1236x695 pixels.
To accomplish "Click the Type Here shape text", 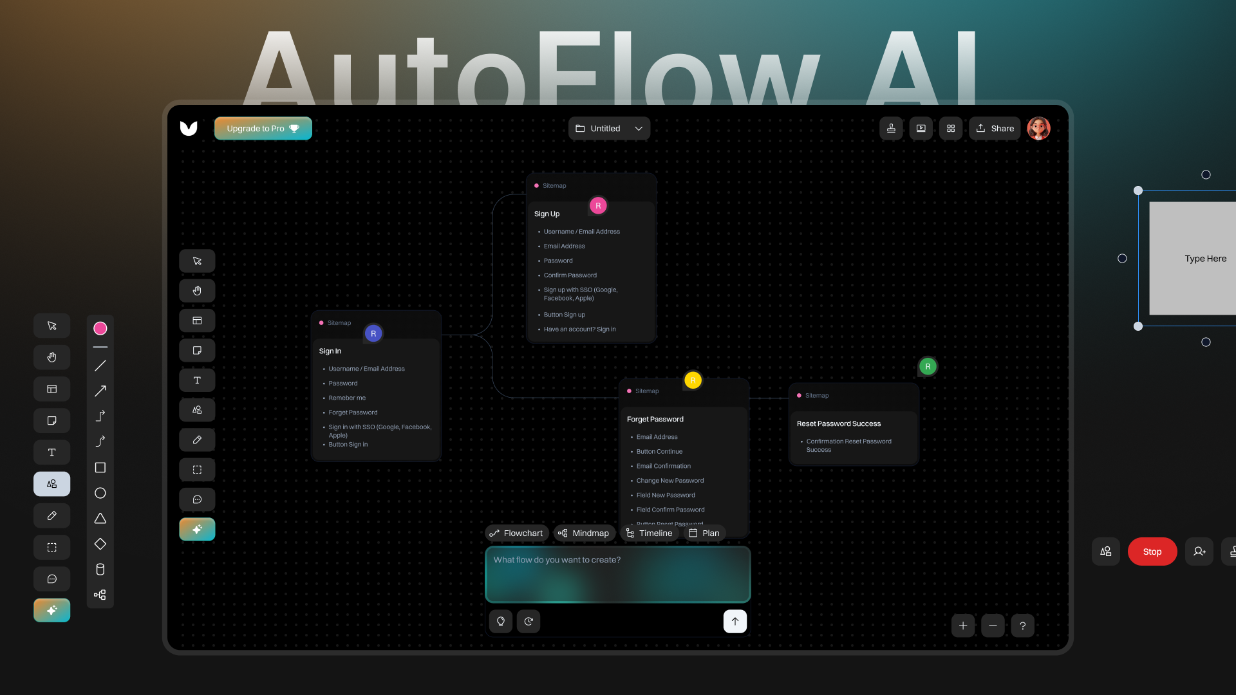I will [x=1206, y=259].
